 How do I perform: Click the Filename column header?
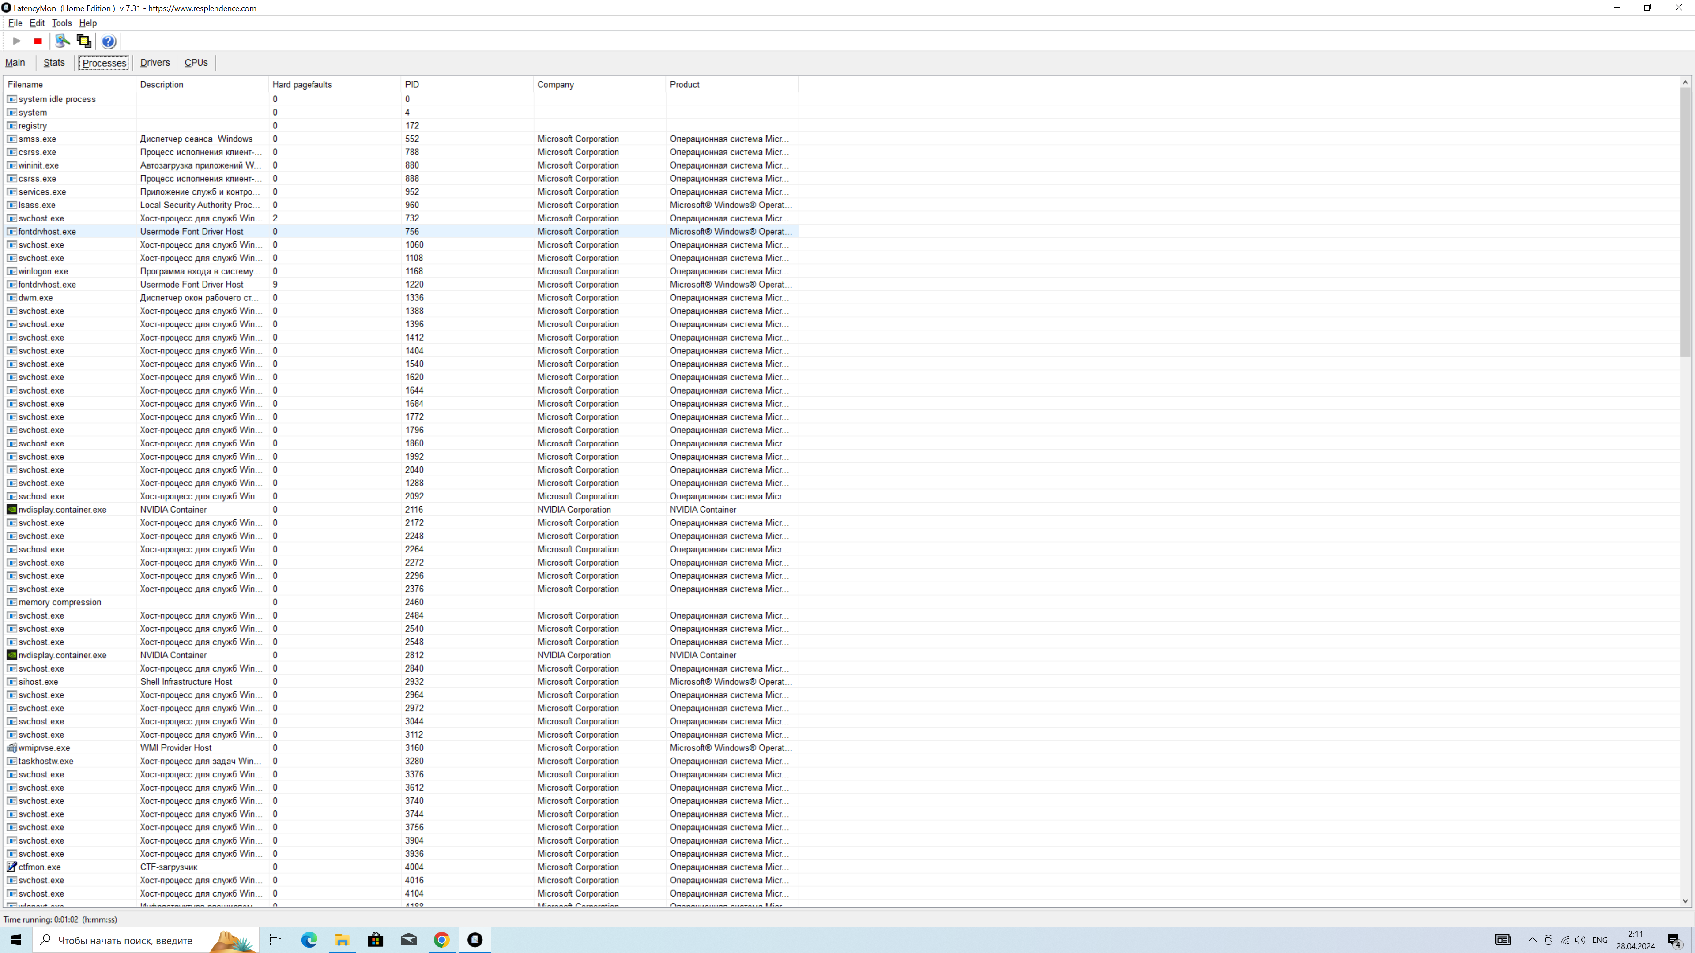(x=26, y=85)
